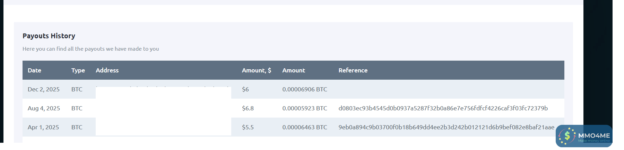
Task: Click BTC type in the Aug 4 row
Action: [77, 108]
